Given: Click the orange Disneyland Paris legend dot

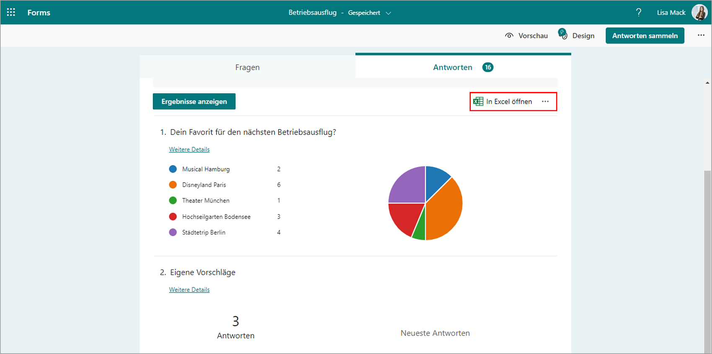Looking at the screenshot, I should [173, 185].
